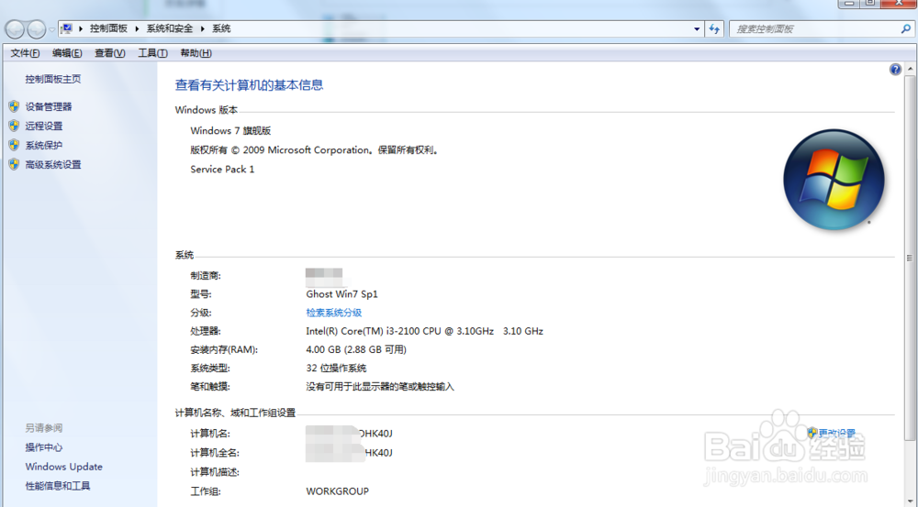Screen dimensions: 918x507
Task: Click the Windows 7 旗舰版 text
Action: (230, 130)
